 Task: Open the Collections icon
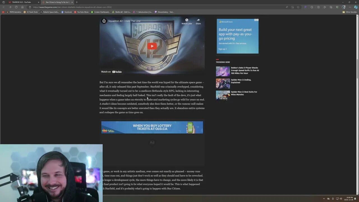[331, 7]
